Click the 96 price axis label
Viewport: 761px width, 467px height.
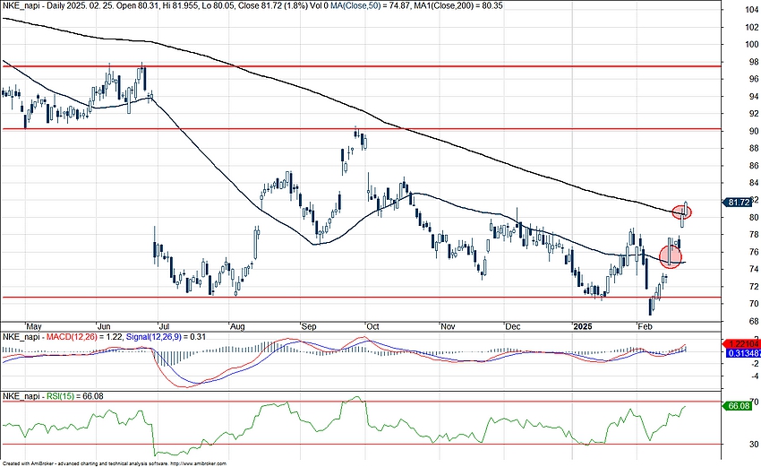[x=754, y=79]
